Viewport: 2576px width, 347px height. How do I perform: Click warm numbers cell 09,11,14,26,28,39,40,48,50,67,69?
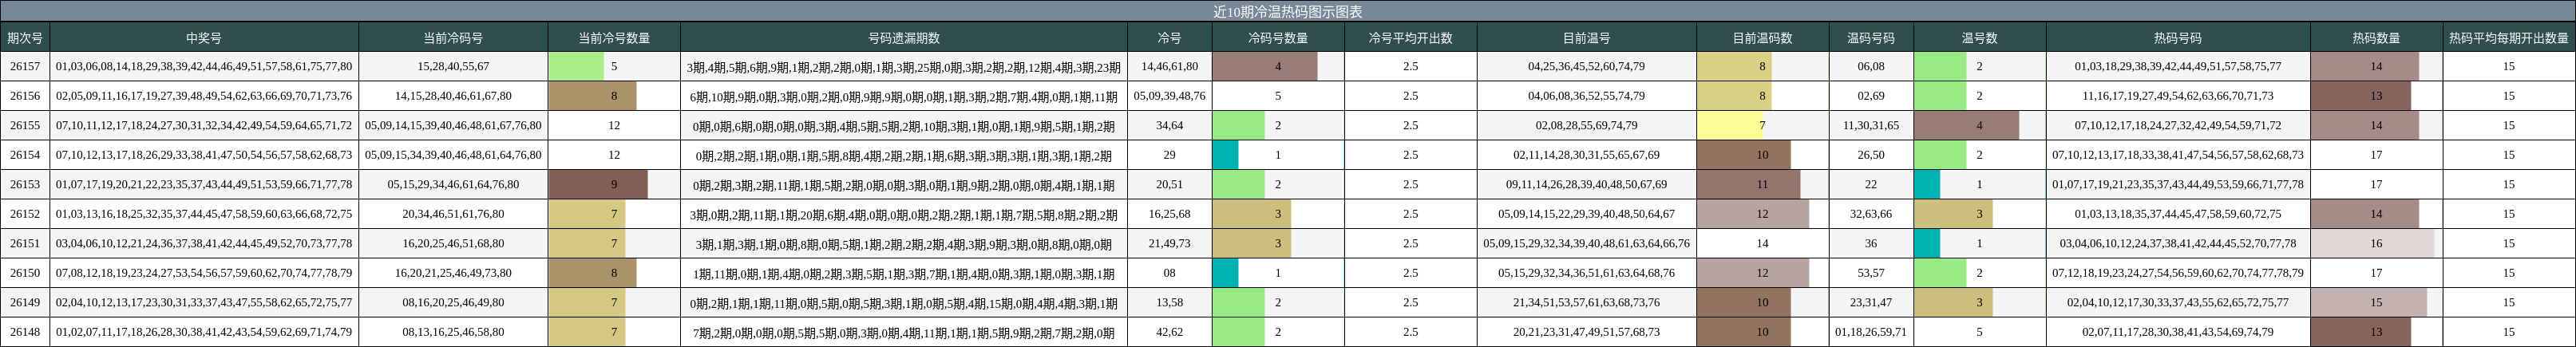(x=1587, y=184)
